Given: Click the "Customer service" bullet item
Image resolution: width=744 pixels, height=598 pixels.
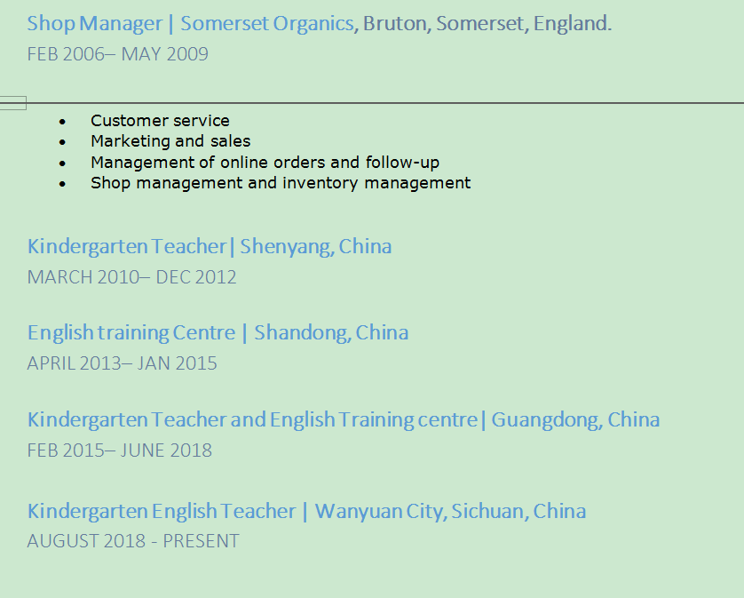Looking at the screenshot, I should pos(160,121).
